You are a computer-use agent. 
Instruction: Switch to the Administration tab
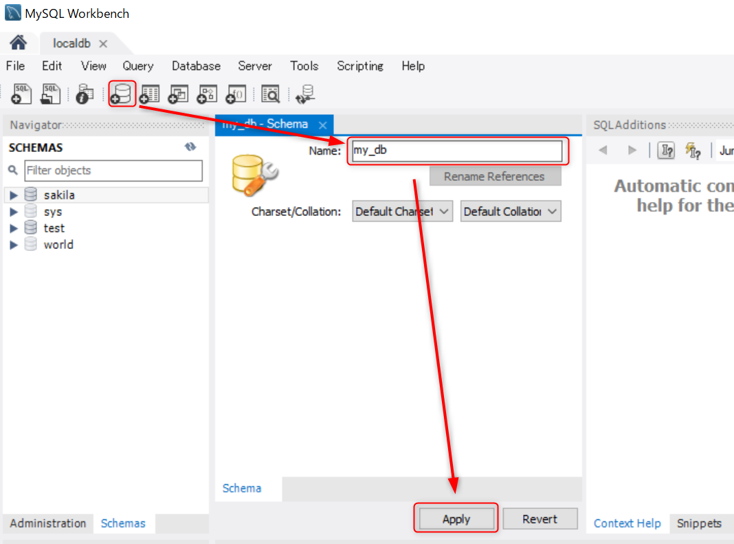(x=47, y=523)
